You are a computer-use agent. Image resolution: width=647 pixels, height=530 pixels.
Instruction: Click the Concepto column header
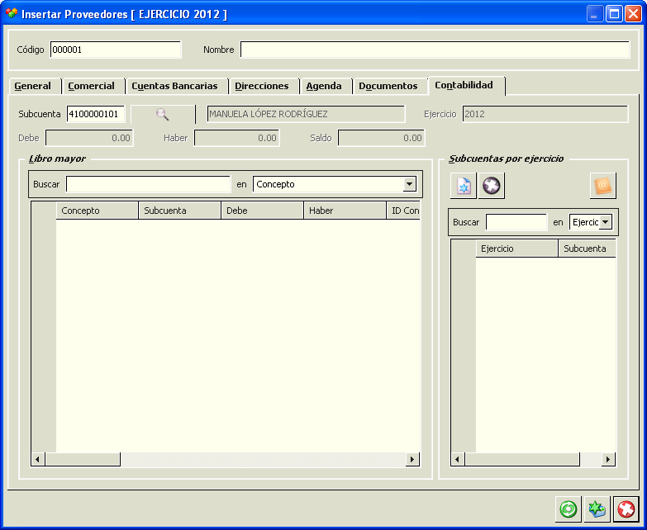pyautogui.click(x=97, y=211)
